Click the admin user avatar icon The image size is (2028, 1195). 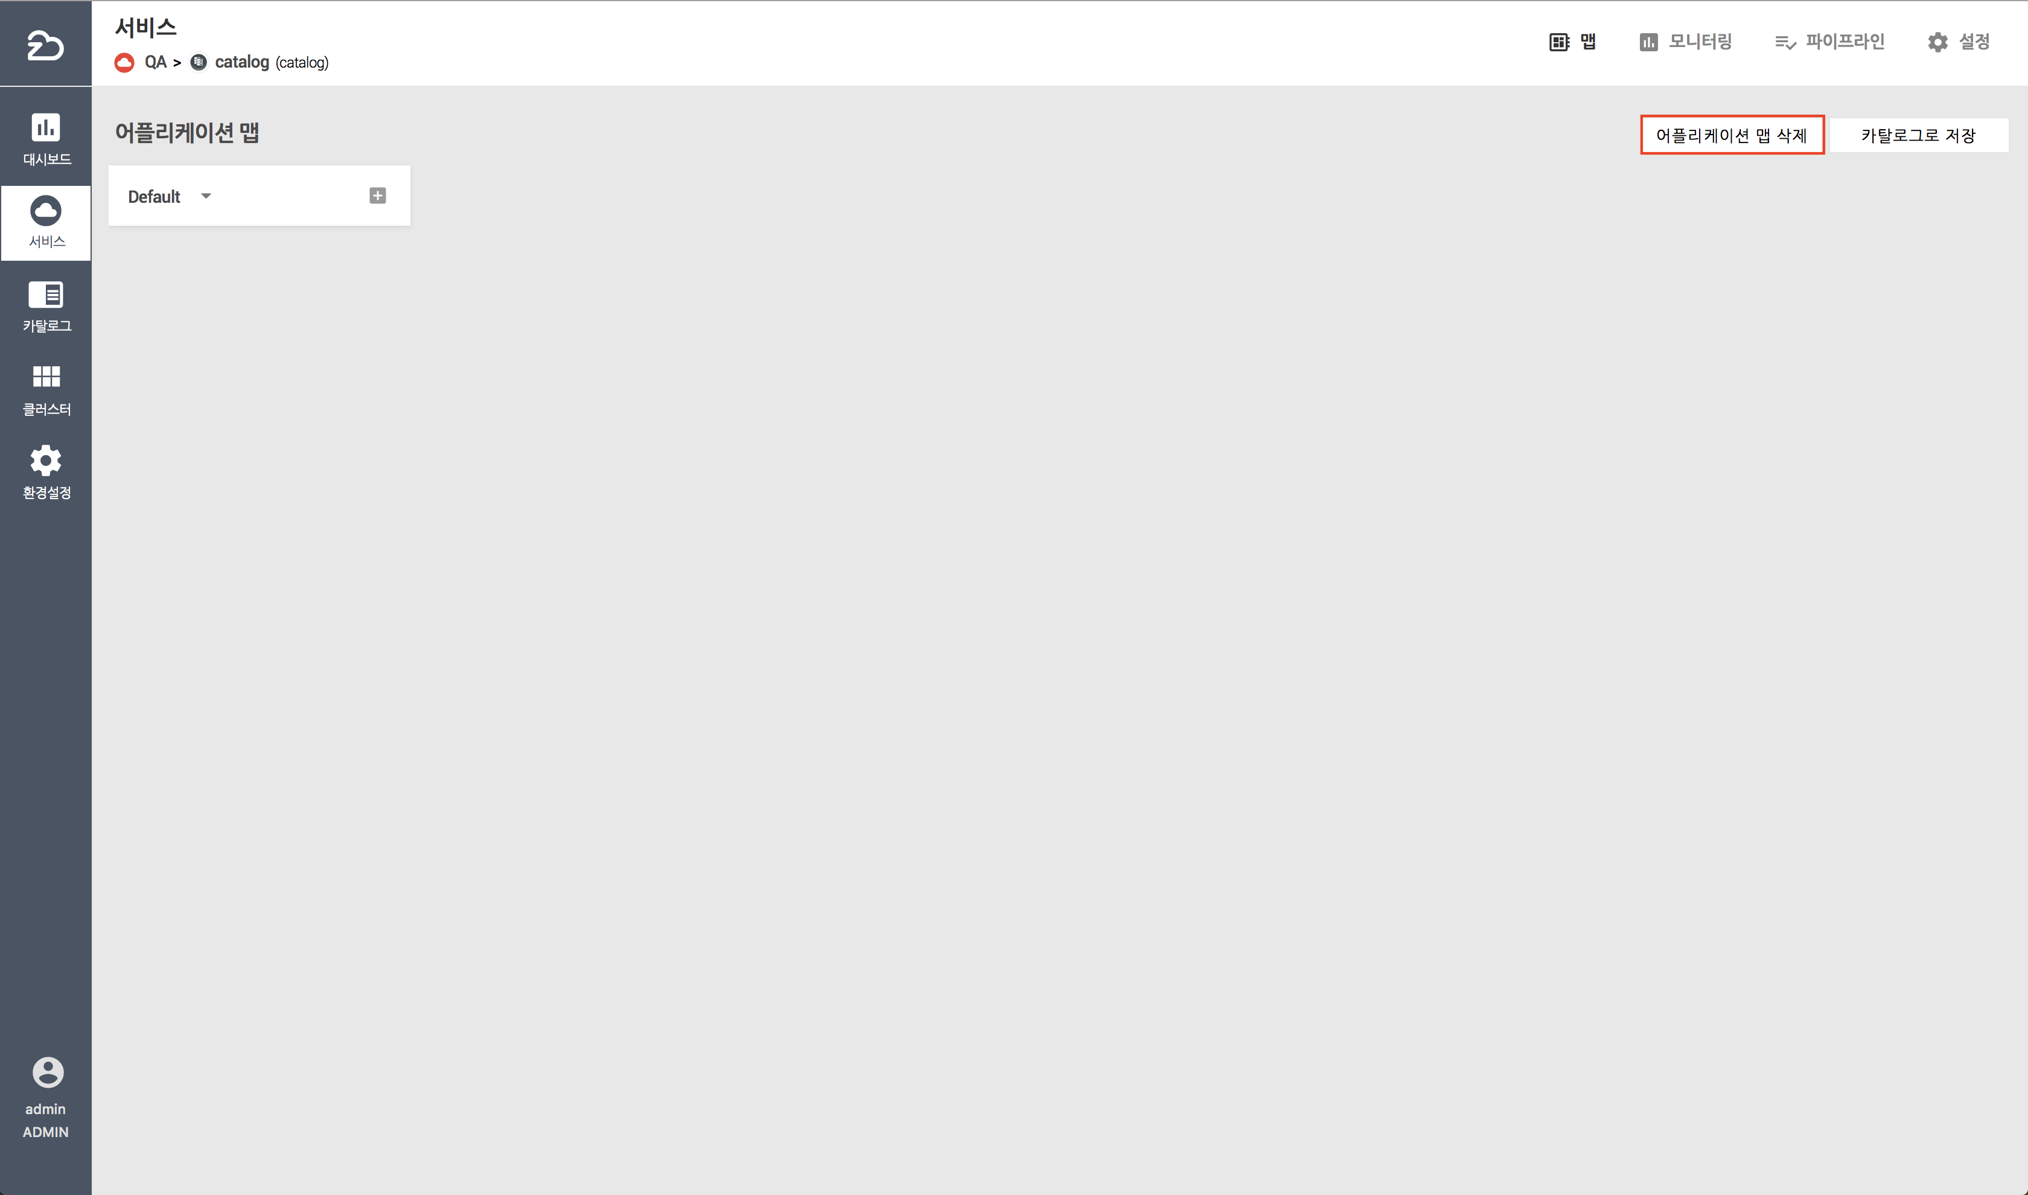click(x=48, y=1072)
